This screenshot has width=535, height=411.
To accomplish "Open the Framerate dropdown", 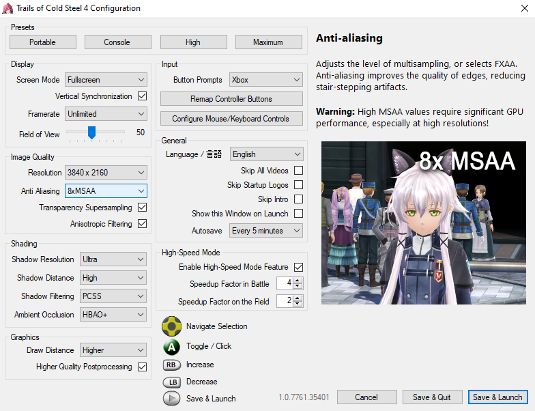I will coord(106,113).
